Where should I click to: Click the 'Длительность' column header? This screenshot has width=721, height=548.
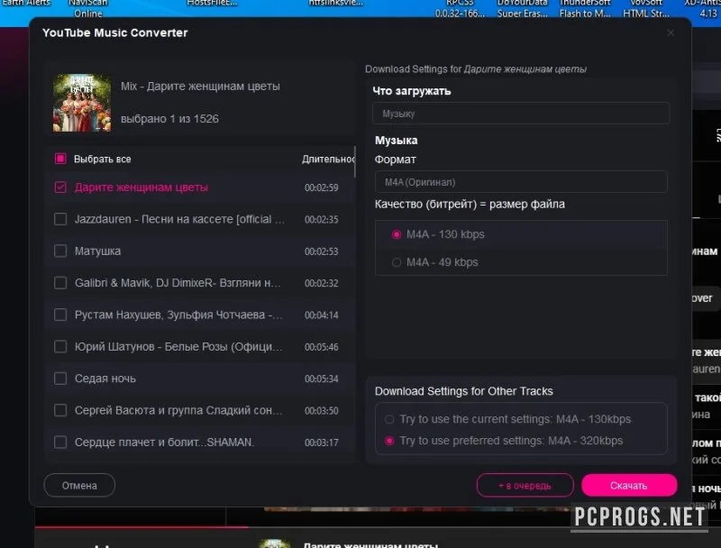coord(328,159)
